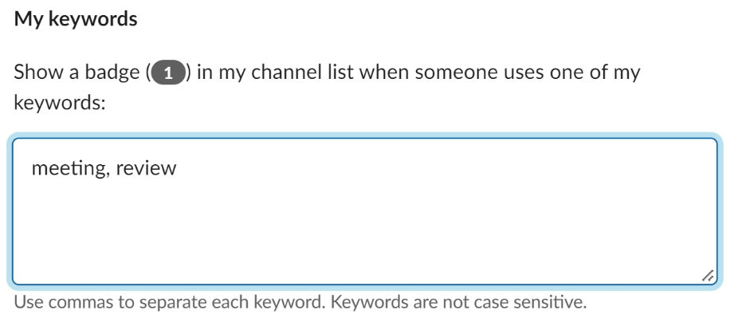This screenshot has height=322, width=738.
Task: Click empty space inside keywords textarea
Action: pyautogui.click(x=398, y=231)
